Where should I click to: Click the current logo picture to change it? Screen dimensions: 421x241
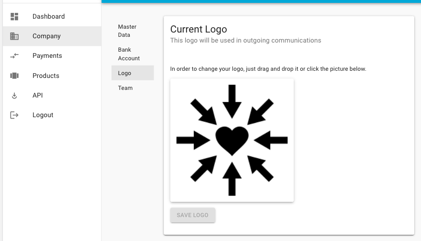pyautogui.click(x=232, y=140)
